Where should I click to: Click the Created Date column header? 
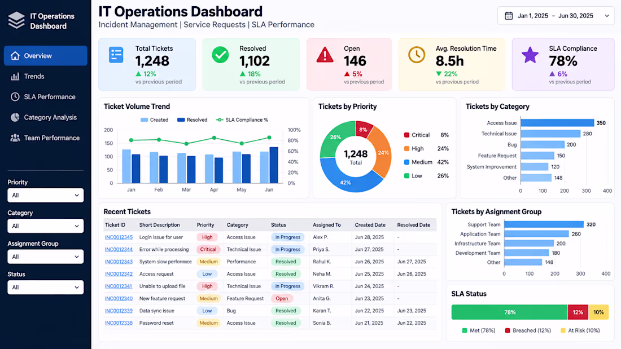[370, 225]
